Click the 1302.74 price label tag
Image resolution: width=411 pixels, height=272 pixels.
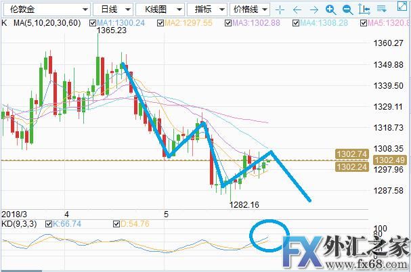point(350,154)
